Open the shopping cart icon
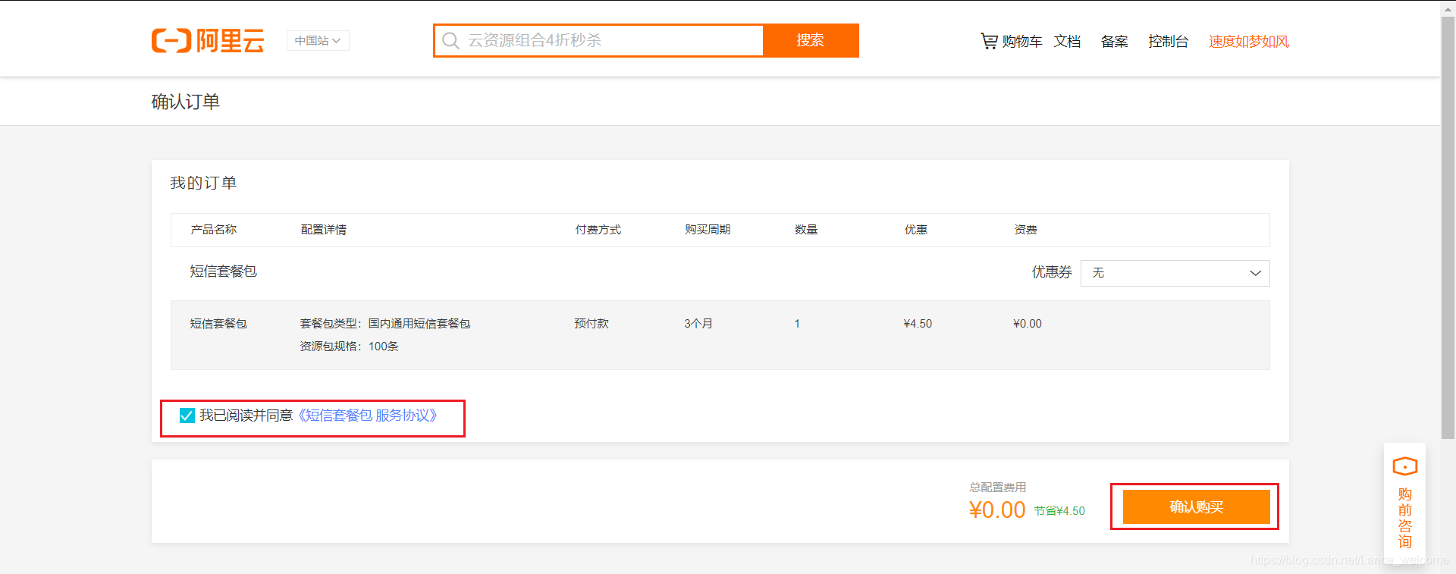Screen dimensions: 1456x574 (x=989, y=41)
